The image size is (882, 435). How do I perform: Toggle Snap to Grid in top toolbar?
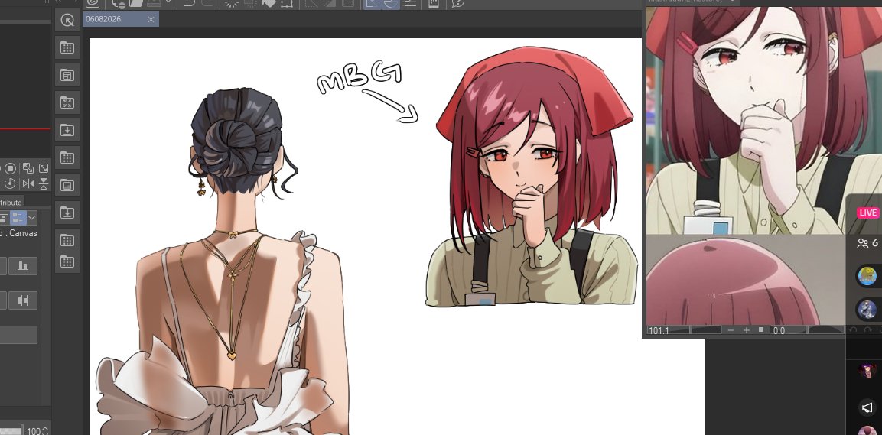click(x=411, y=3)
